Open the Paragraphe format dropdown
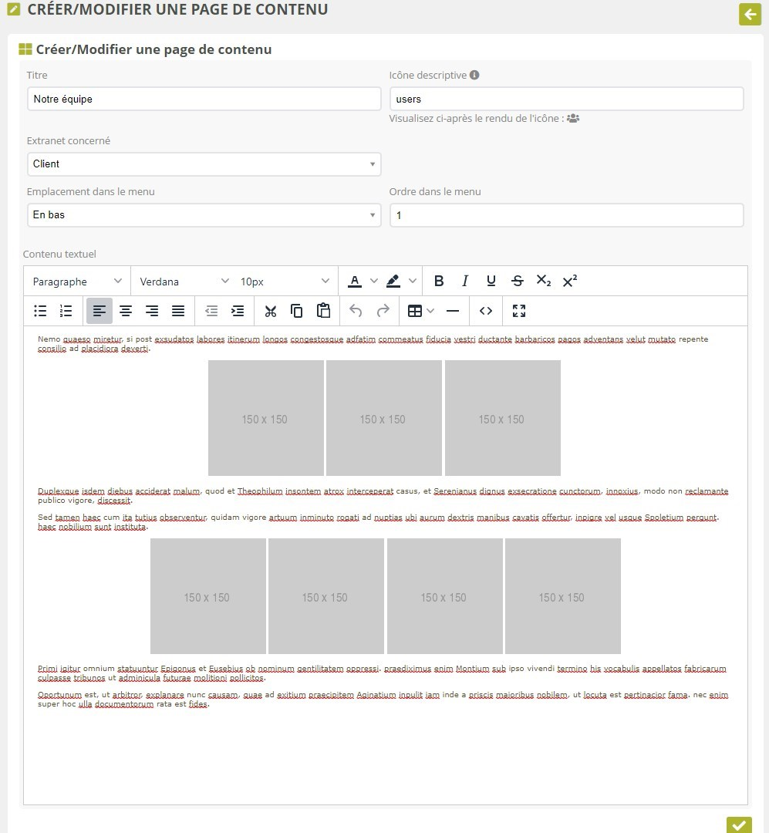The height and width of the screenshot is (833, 769). coord(77,282)
